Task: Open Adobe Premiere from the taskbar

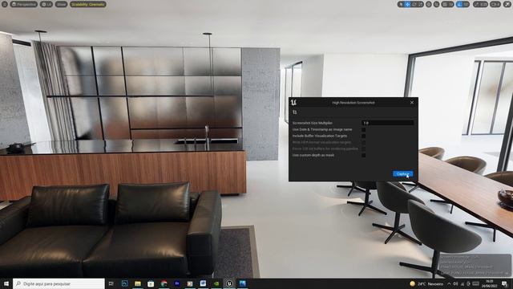Action: [x=177, y=283]
